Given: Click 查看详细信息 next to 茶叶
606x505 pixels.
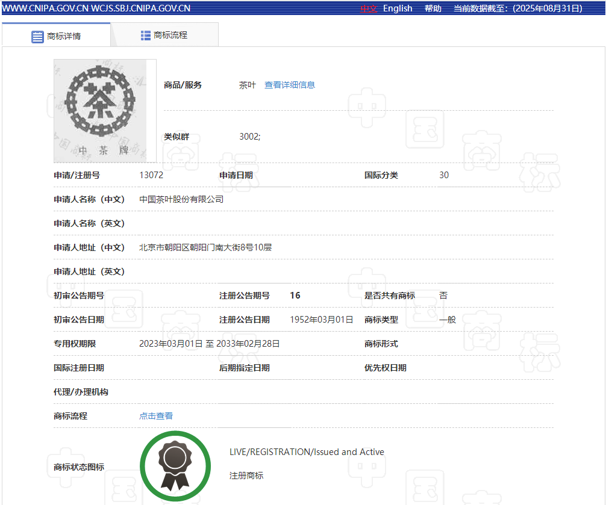Looking at the screenshot, I should 290,85.
